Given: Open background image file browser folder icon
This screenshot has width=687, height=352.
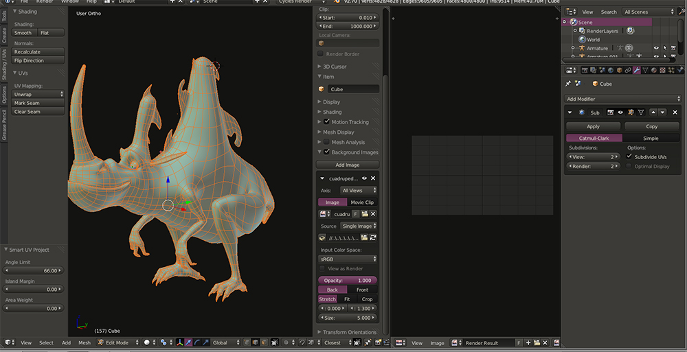Looking at the screenshot, I should point(364,237).
